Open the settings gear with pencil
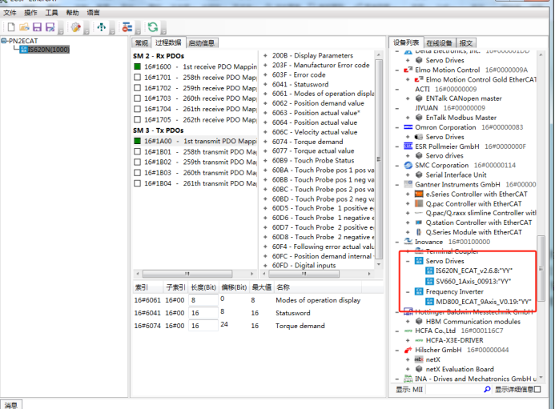The height and width of the screenshot is (409, 555). (76, 27)
